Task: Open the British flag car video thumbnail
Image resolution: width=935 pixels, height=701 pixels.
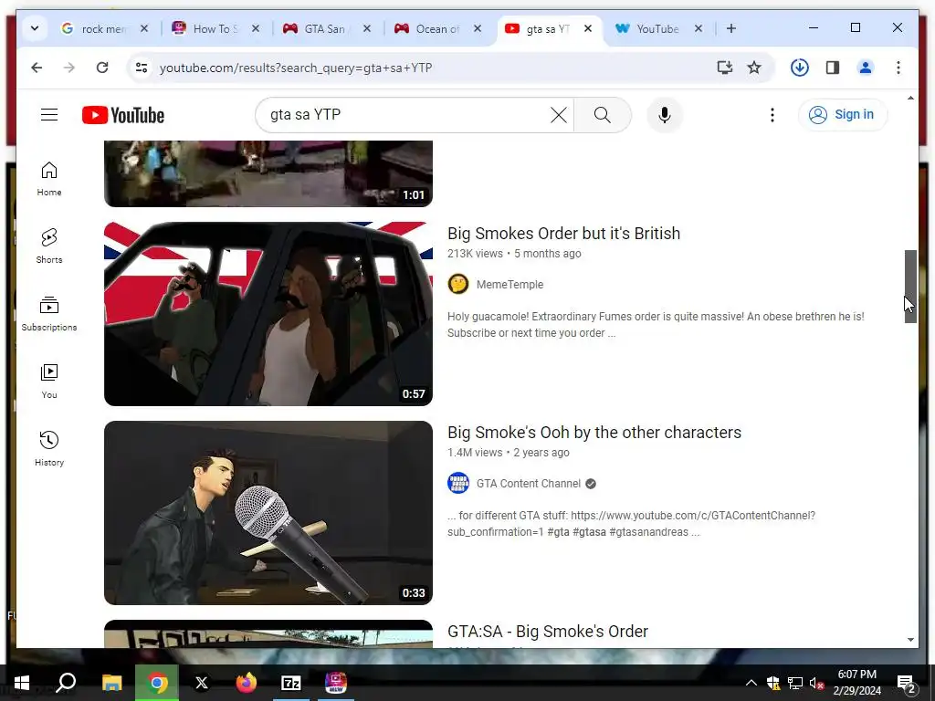Action: click(x=268, y=314)
